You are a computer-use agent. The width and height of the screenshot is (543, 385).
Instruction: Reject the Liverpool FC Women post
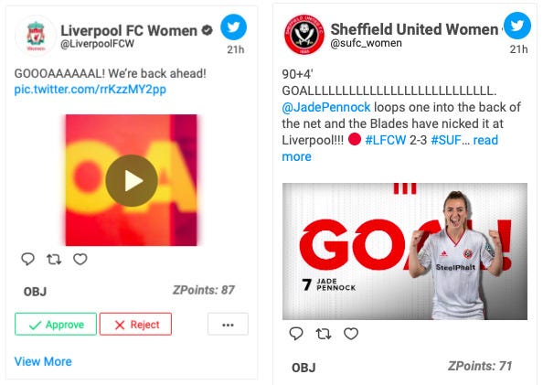pos(135,325)
